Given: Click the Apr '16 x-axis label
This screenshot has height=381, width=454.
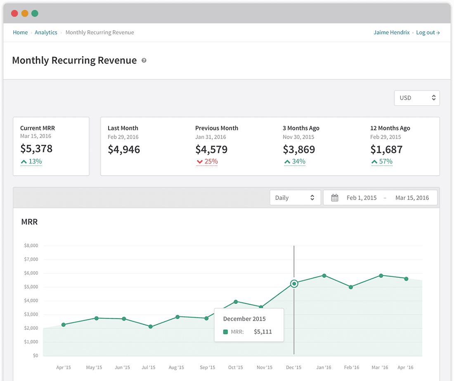Looking at the screenshot, I should click(405, 367).
